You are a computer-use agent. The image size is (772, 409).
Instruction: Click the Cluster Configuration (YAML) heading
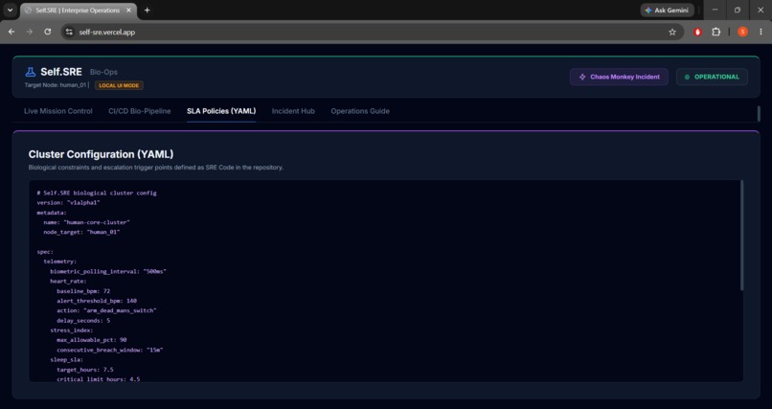click(101, 154)
